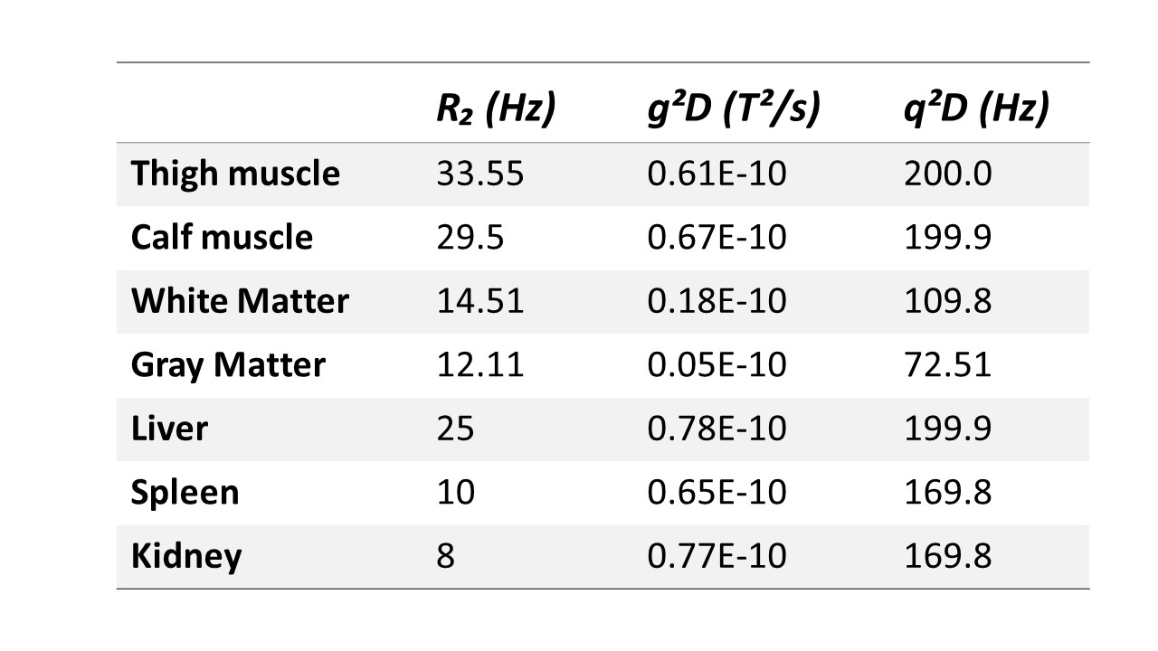This screenshot has height=651, width=1158.
Task: Select the 33.55 cell for Thigh muscle
Action: pyautogui.click(x=479, y=174)
